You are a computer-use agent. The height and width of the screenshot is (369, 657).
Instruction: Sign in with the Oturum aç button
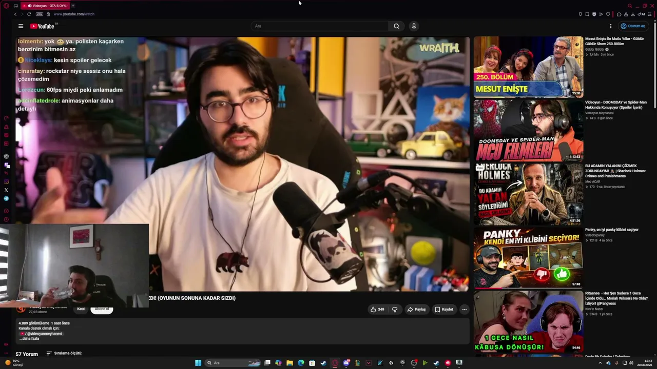click(x=633, y=26)
